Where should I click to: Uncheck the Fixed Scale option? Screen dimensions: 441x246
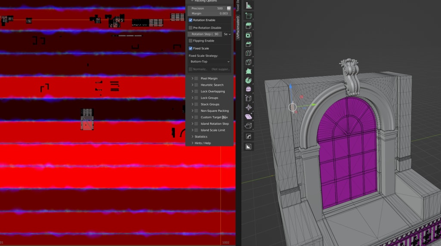(190, 48)
